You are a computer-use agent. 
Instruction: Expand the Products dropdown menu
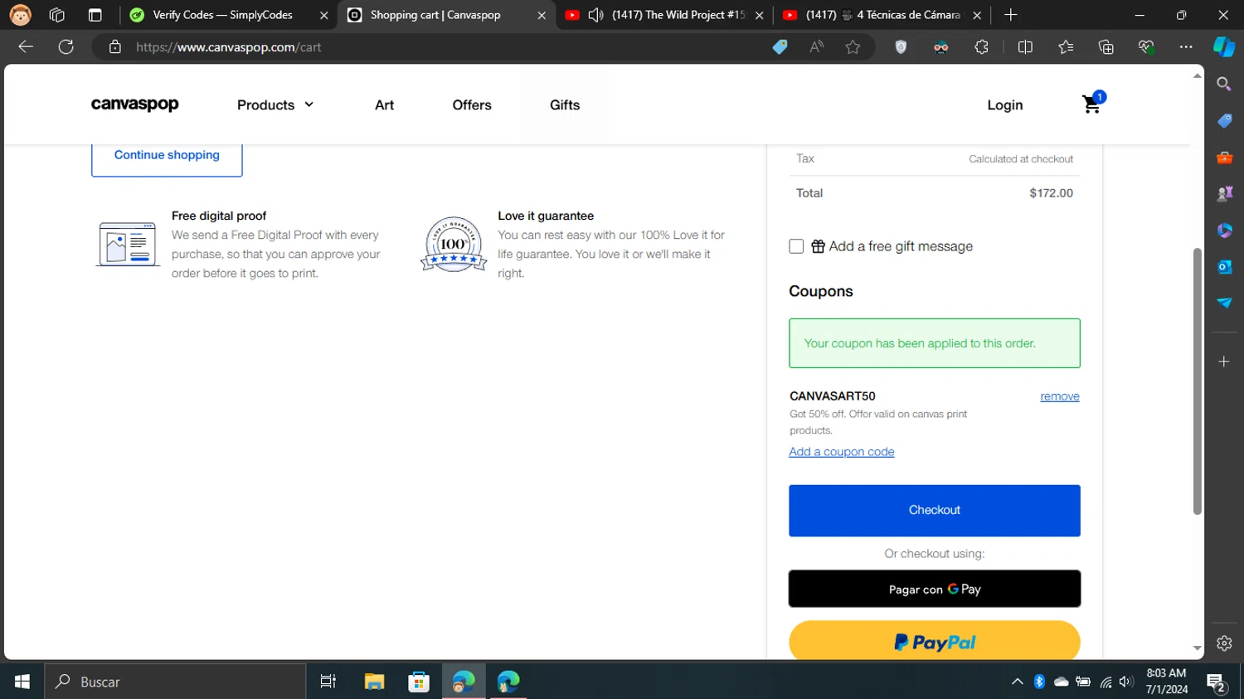click(275, 104)
